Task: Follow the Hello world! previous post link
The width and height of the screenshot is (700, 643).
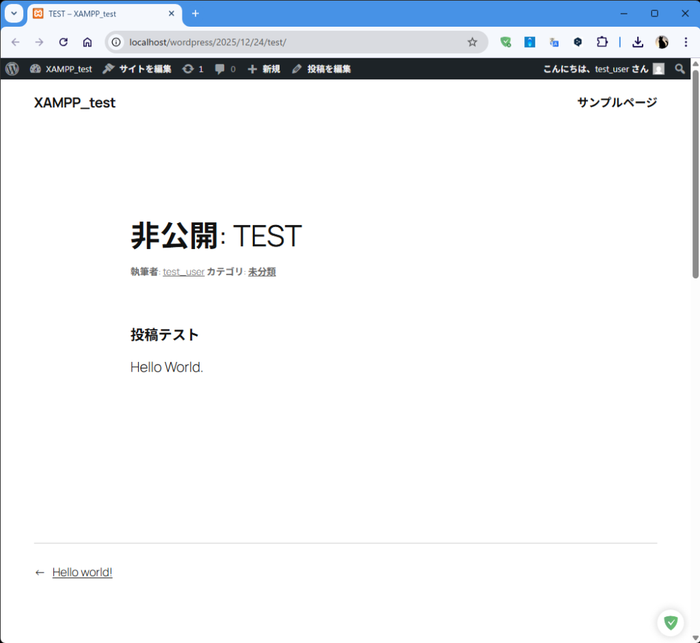Action: click(x=82, y=573)
